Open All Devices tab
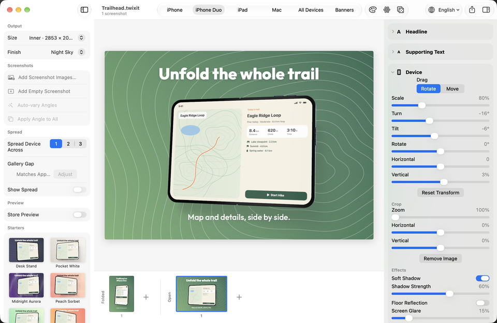The image size is (497, 323). (x=311, y=10)
